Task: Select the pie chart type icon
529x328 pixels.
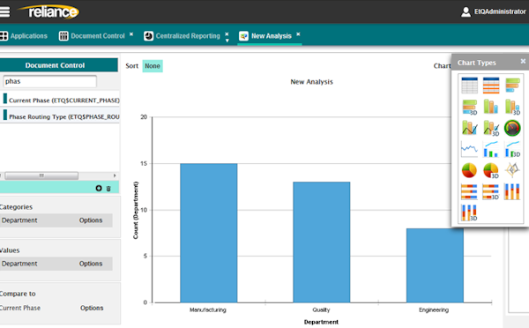Action: coord(469,170)
